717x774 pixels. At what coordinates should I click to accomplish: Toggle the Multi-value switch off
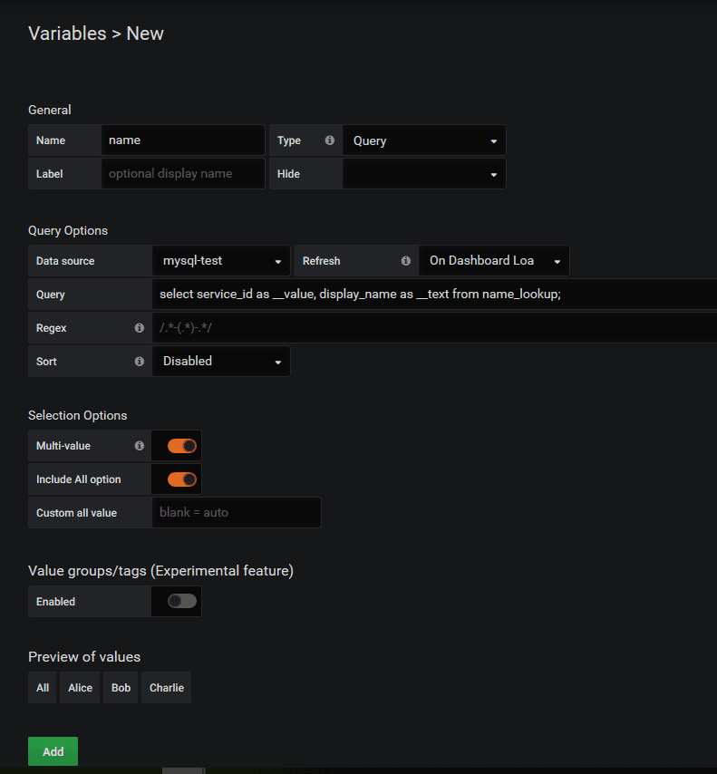point(181,446)
